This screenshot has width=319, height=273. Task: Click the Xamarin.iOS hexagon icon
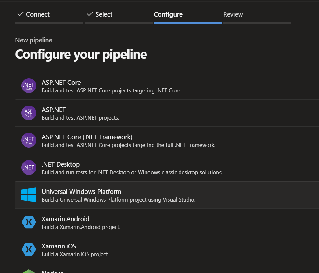click(29, 249)
